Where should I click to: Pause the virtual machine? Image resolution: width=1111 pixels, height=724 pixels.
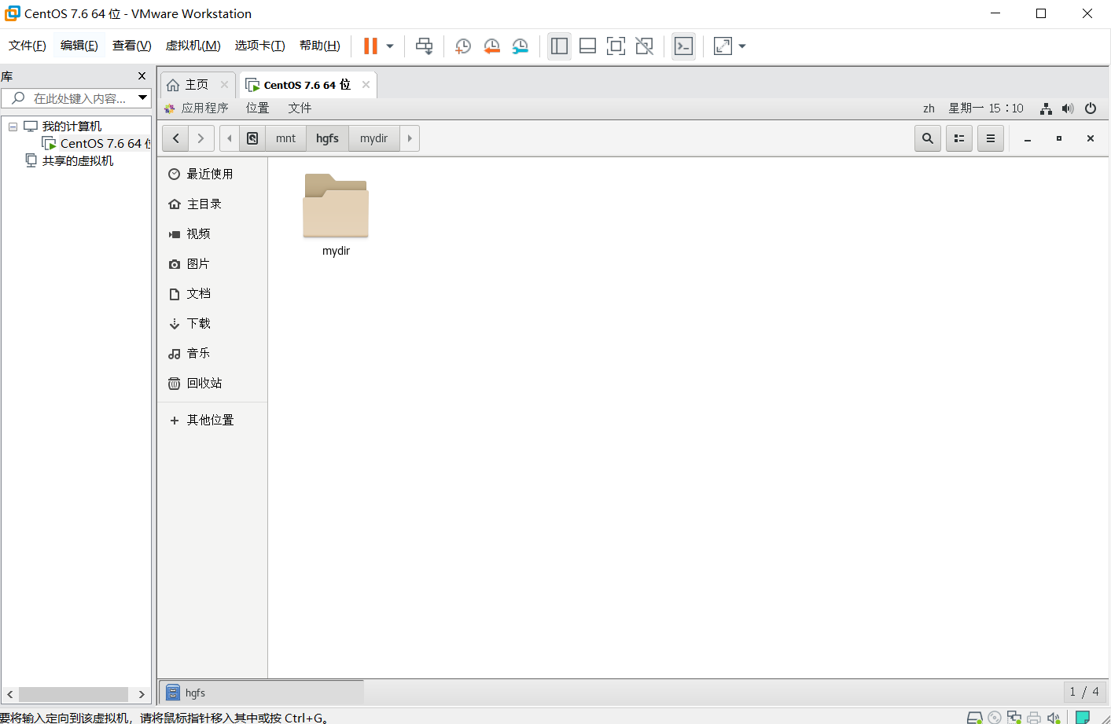coord(370,46)
